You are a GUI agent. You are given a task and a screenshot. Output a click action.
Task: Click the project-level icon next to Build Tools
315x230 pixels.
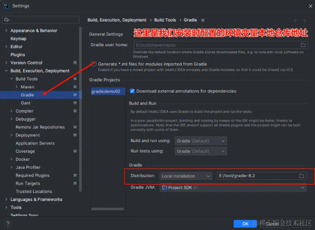(75, 79)
